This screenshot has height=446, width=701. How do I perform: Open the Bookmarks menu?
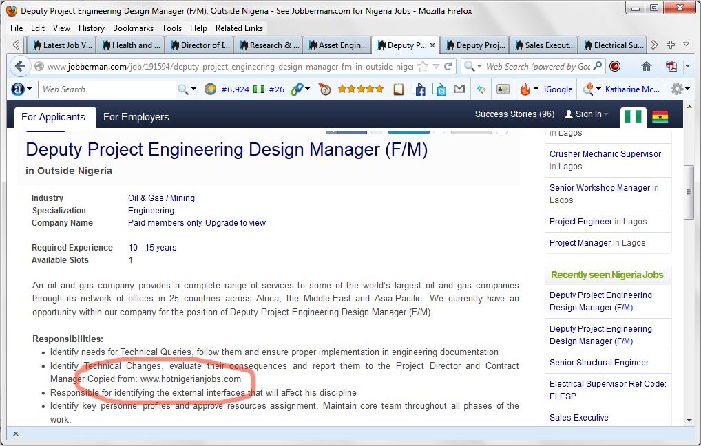coord(133,28)
